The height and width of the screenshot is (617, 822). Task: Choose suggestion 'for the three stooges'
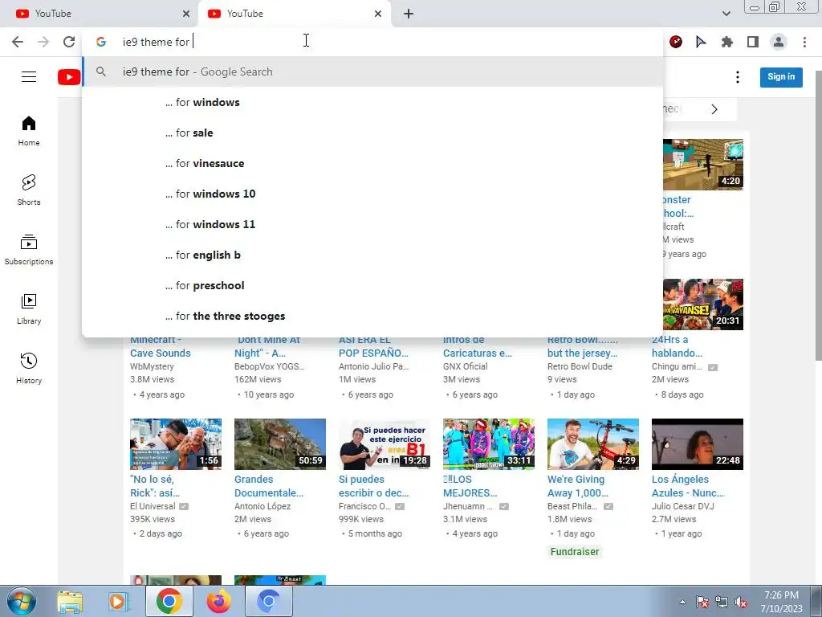point(372,316)
